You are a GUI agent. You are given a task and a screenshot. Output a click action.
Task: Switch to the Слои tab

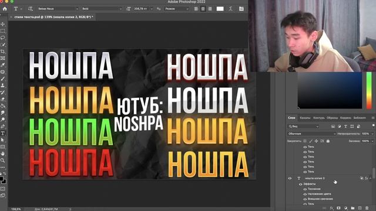pyautogui.click(x=291, y=118)
